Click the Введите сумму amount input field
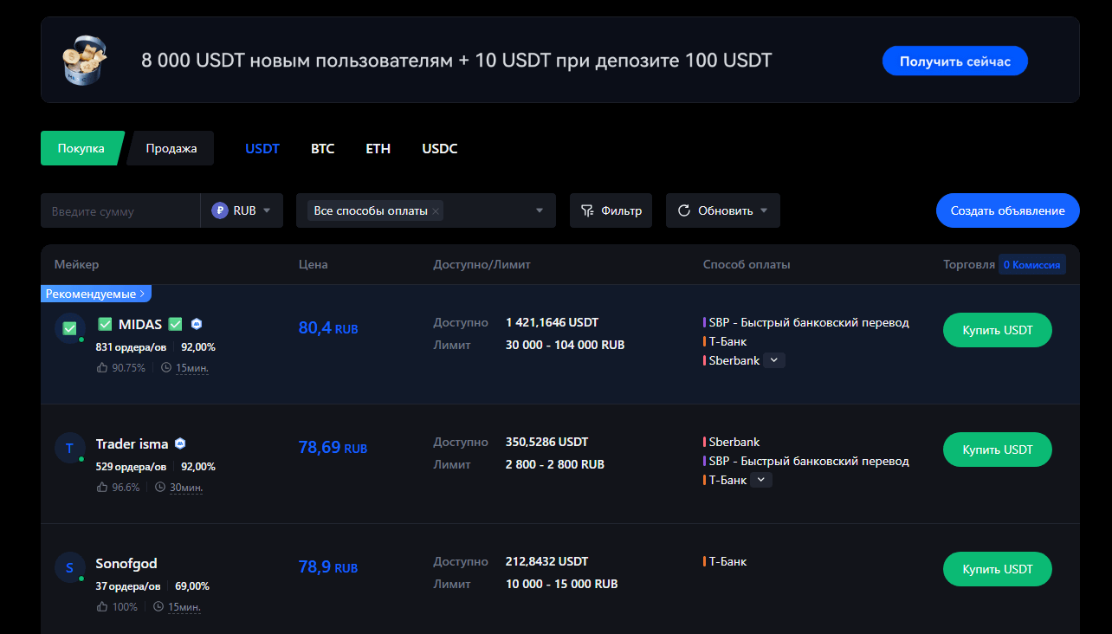1112x634 pixels. click(120, 210)
